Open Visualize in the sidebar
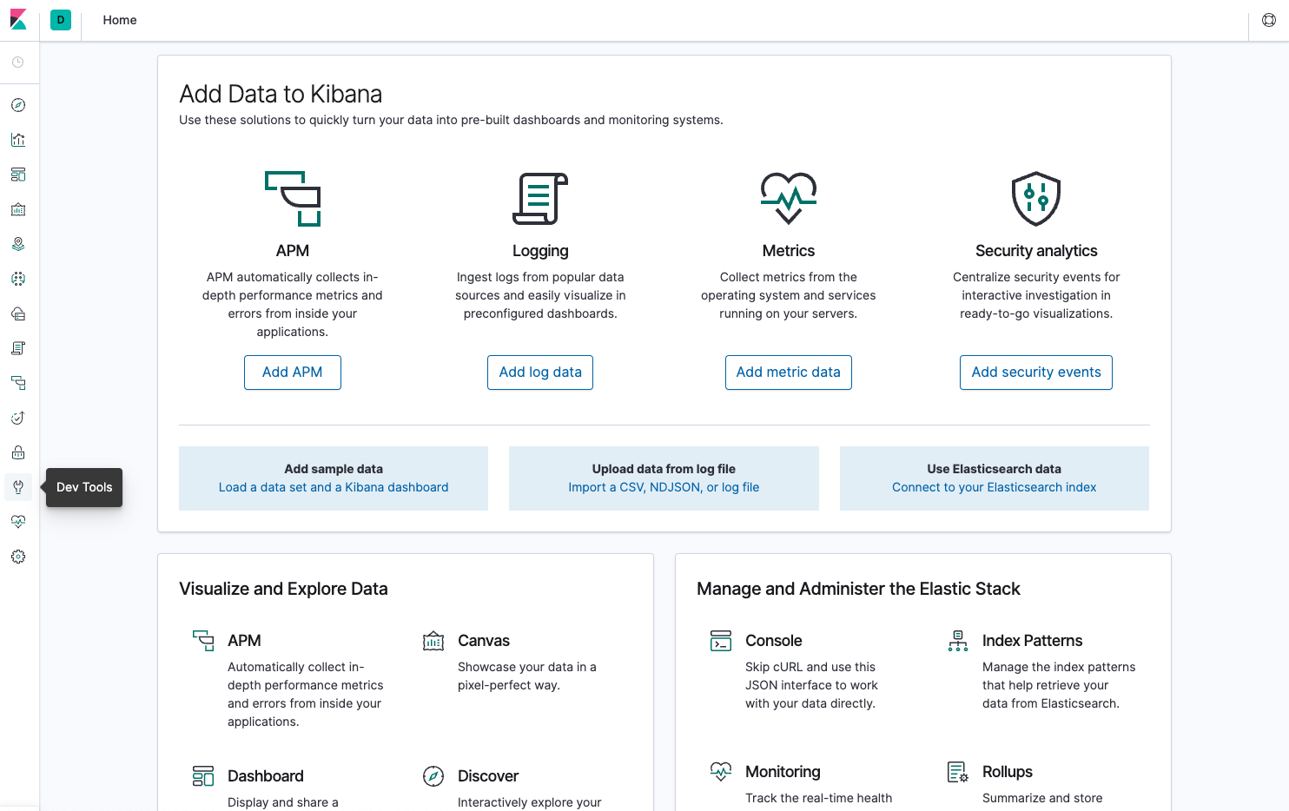 click(x=18, y=140)
